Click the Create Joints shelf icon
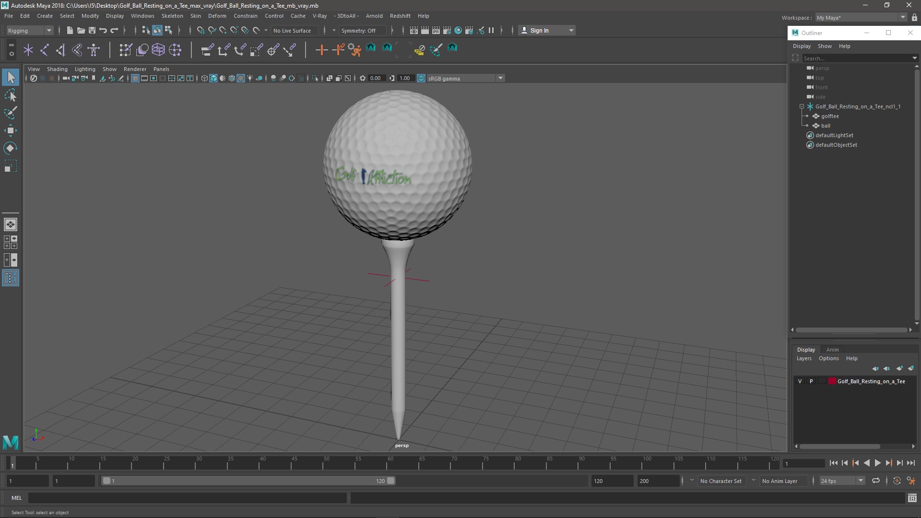This screenshot has height=518, width=921. (45, 50)
